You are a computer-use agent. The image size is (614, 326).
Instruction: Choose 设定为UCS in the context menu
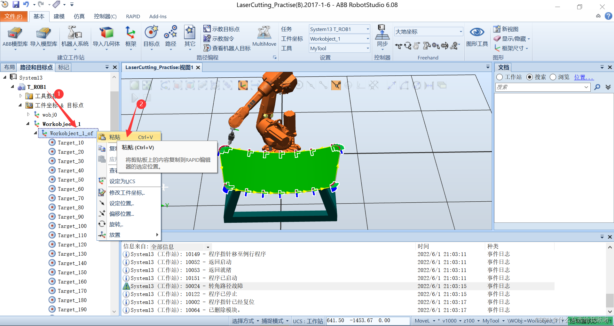[129, 181]
